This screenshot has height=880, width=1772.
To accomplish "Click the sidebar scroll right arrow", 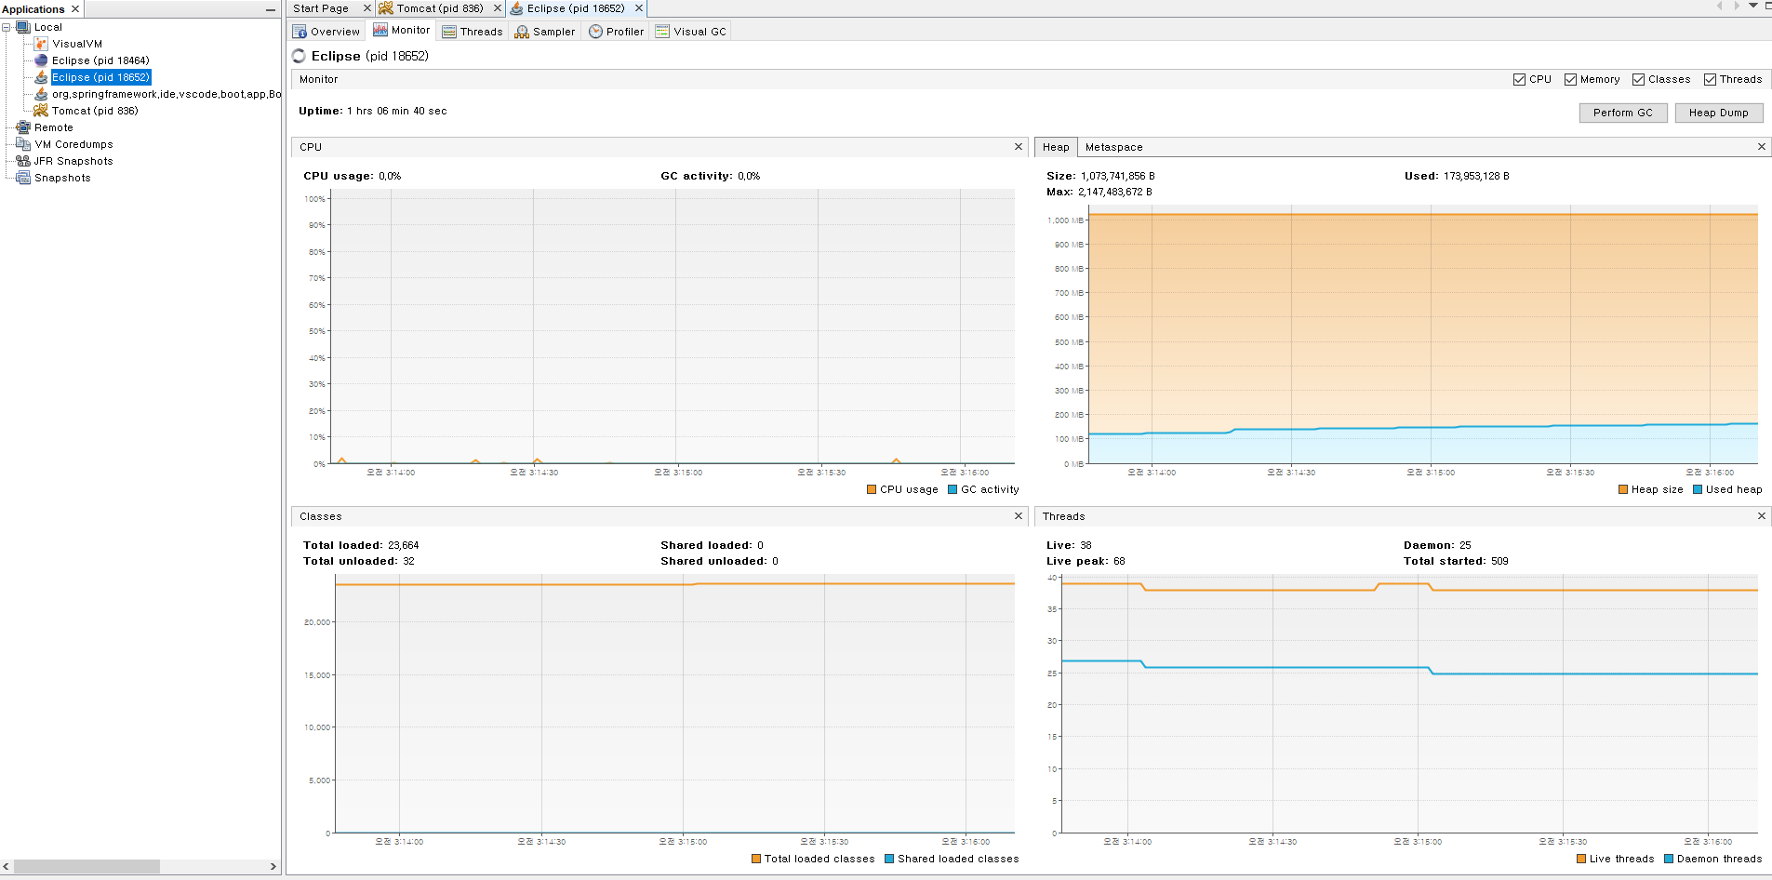I will click(x=273, y=867).
